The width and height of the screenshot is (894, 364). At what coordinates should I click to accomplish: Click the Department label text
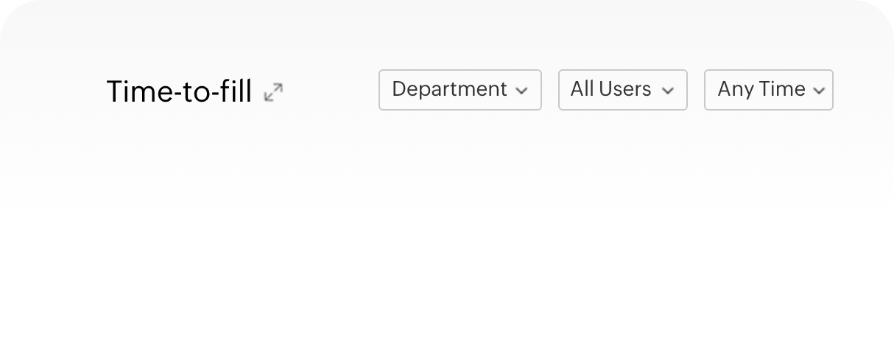449,89
